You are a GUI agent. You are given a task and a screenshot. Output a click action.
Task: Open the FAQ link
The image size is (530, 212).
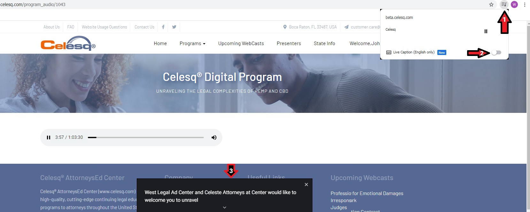coord(71,27)
